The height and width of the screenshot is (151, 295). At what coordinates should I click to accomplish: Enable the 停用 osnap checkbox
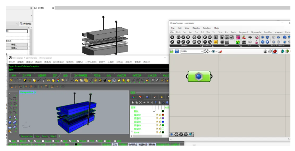[x=115, y=141]
